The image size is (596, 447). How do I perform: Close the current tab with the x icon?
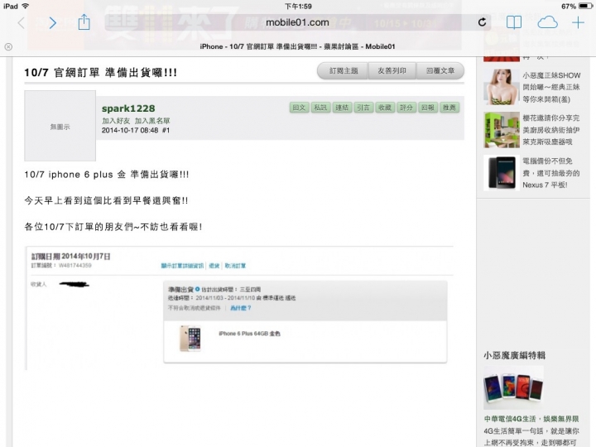pyautogui.click(x=8, y=46)
